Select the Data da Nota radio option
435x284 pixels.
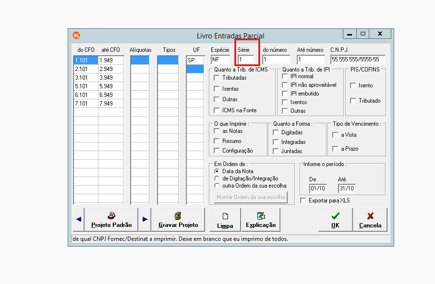[217, 171]
